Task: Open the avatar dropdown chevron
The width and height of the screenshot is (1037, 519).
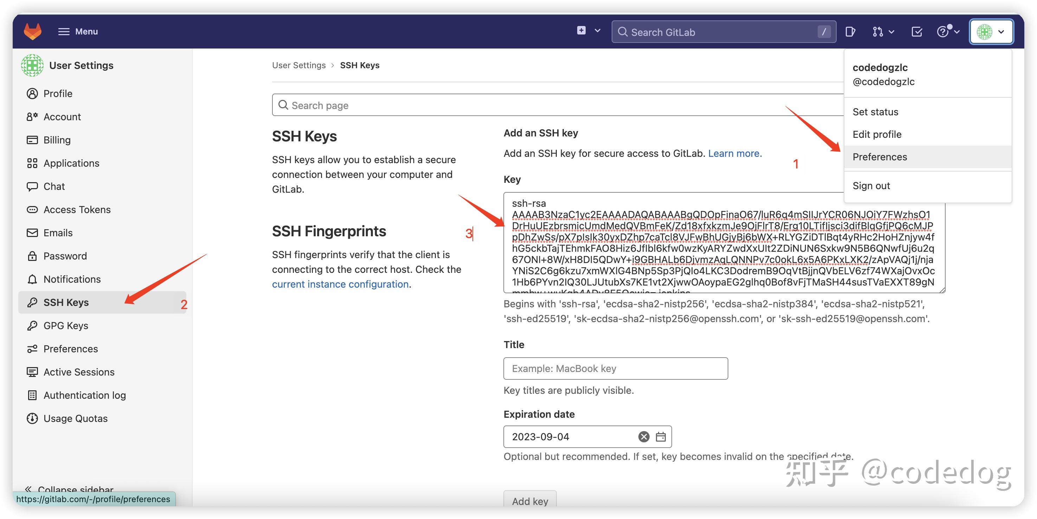Action: click(x=1001, y=31)
